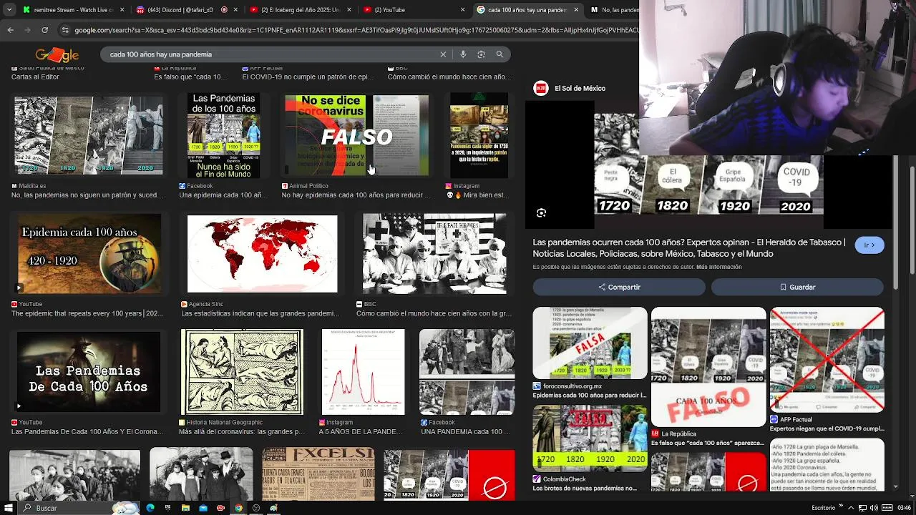916x515 pixels.
Task: Open the Excelsior newspaper image
Action: [318, 474]
